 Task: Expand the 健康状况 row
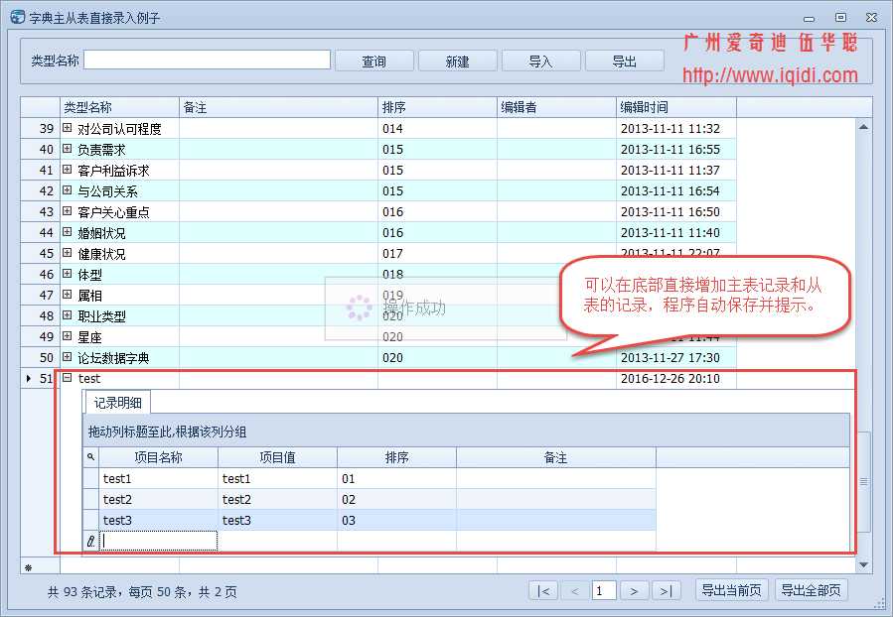68,253
